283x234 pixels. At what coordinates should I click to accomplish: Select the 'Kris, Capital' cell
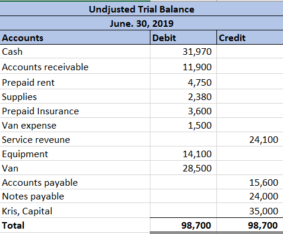pyautogui.click(x=75, y=210)
